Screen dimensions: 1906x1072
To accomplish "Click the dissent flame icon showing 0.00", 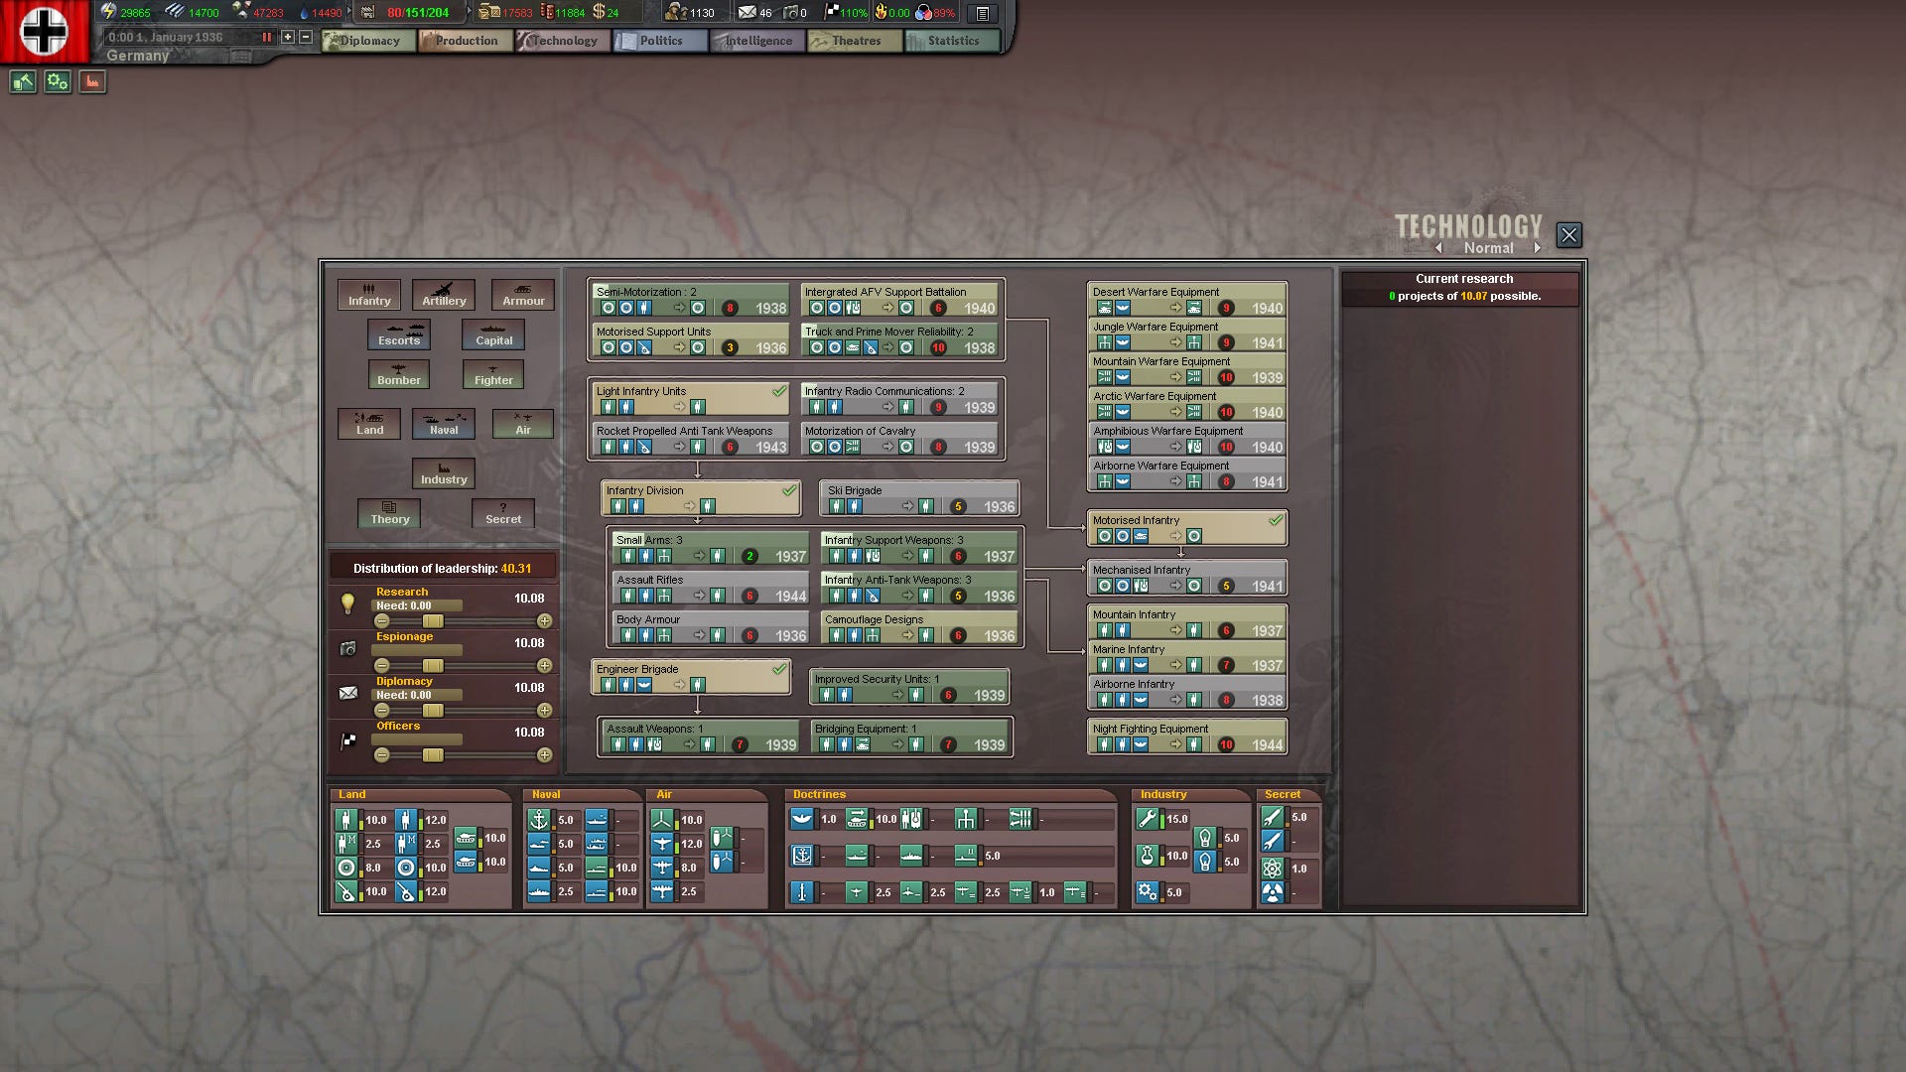I will [x=881, y=13].
